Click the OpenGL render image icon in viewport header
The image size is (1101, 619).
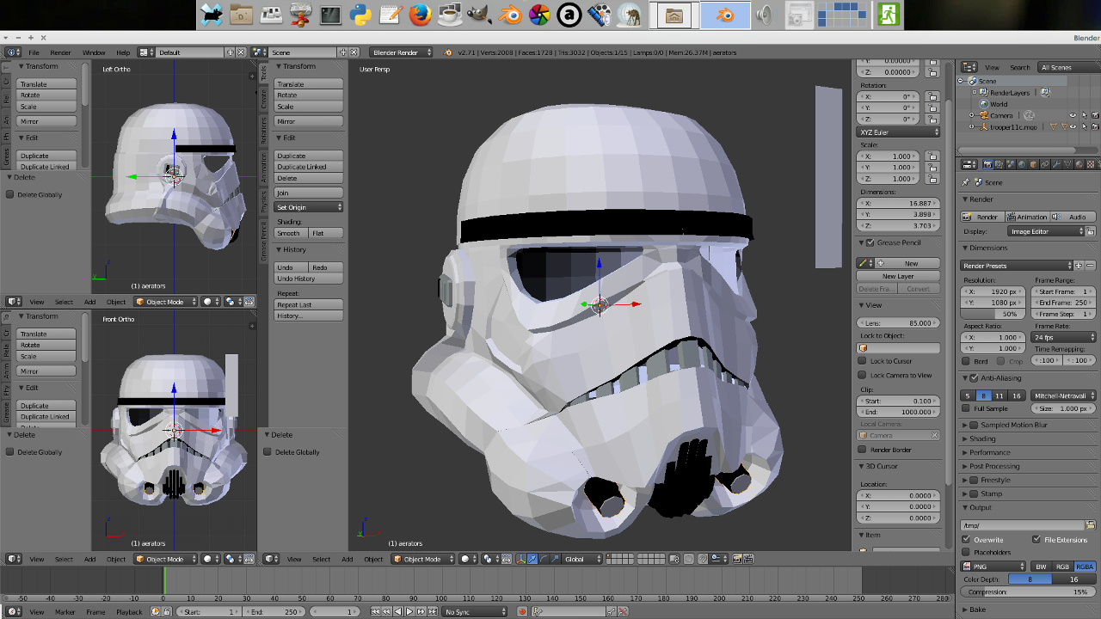click(737, 559)
